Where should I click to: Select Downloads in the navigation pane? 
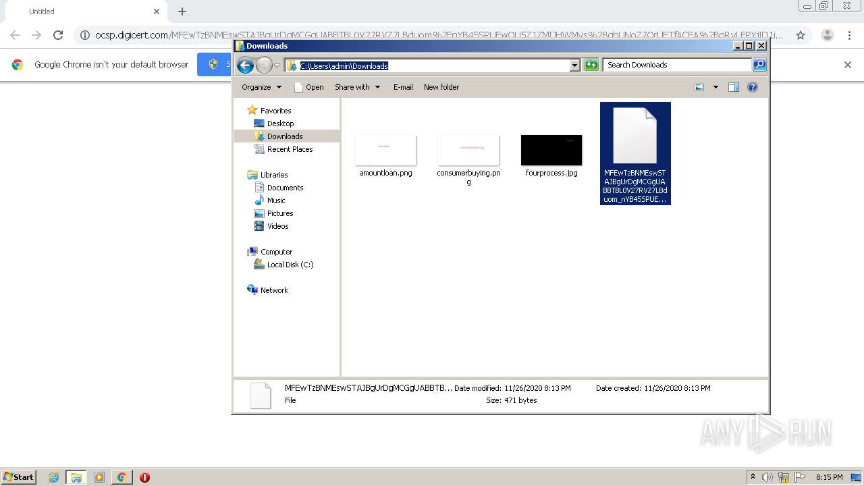[278, 136]
